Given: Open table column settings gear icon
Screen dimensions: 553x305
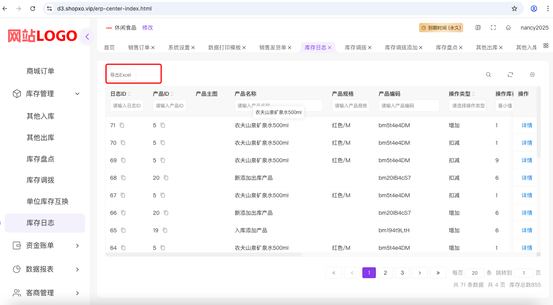Looking at the screenshot, I should (532, 75).
